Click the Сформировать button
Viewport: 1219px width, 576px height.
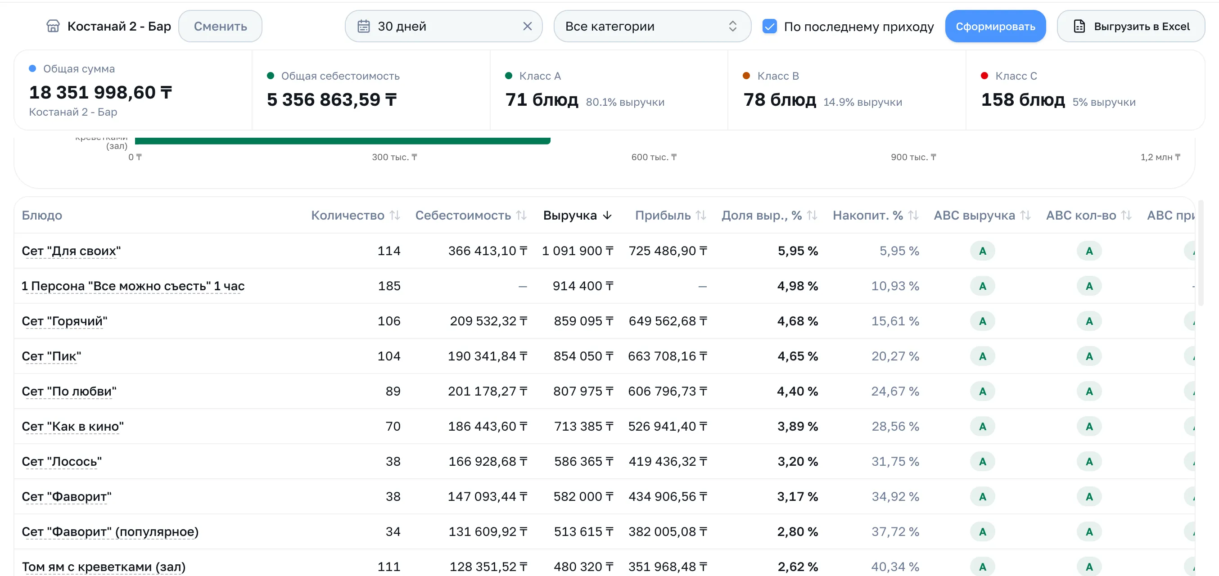coord(995,26)
